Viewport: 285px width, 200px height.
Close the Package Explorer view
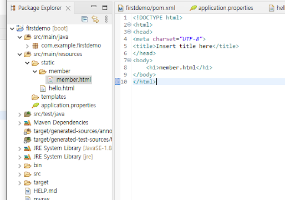68,8
